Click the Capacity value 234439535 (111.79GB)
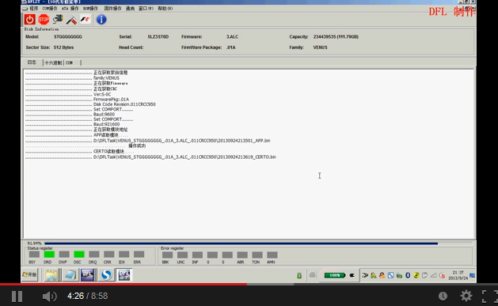 pyautogui.click(x=336, y=37)
